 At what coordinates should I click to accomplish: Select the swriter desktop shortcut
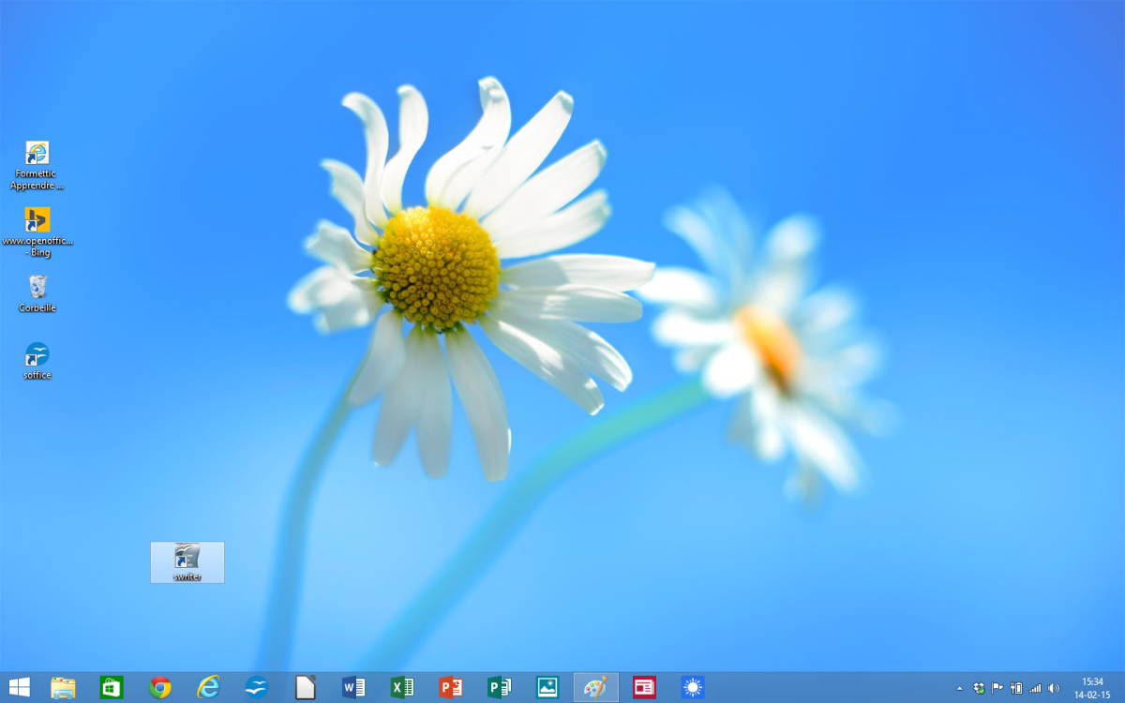[x=187, y=562]
